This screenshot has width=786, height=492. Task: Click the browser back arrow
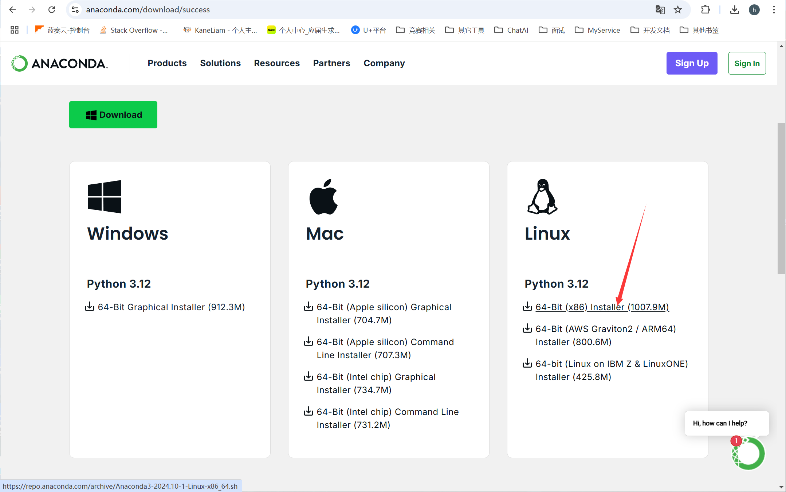coord(12,10)
